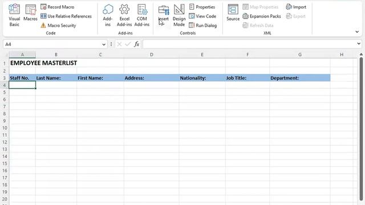Toggle Use Relative References

[66, 17]
